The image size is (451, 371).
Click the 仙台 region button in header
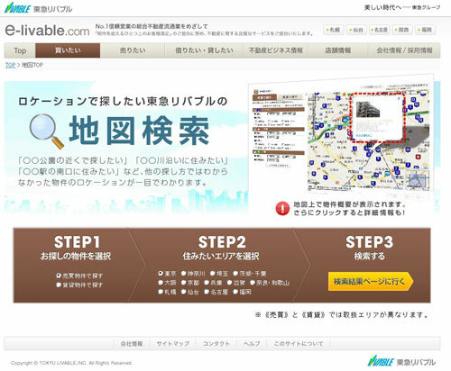356,30
